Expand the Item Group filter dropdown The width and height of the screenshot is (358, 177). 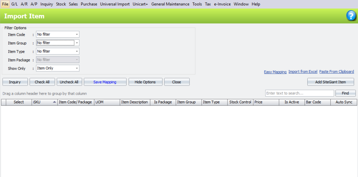point(77,43)
